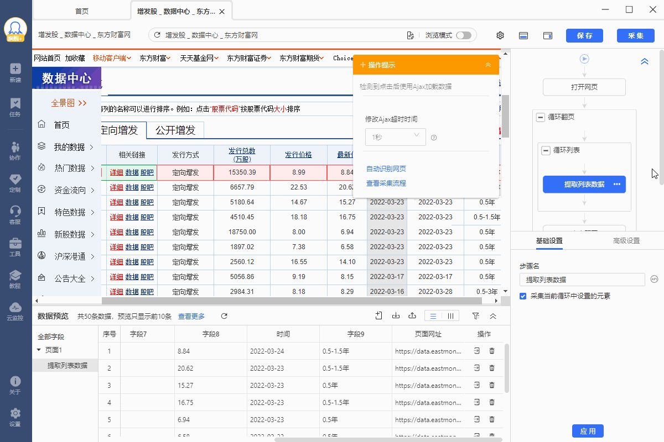Click the vertical scrollbar of the data preview table

[507, 368]
